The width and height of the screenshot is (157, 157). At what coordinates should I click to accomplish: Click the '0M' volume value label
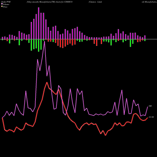[150, 106]
